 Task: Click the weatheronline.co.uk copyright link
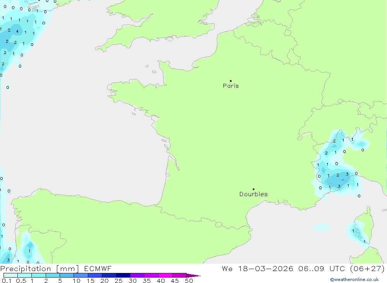pyautogui.click(x=354, y=280)
